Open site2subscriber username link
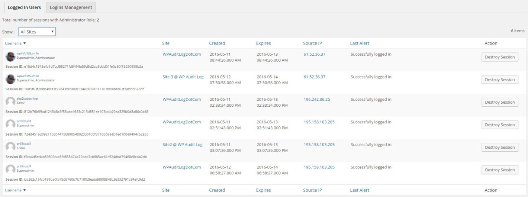This screenshot has width=528, height=197. tap(28, 98)
